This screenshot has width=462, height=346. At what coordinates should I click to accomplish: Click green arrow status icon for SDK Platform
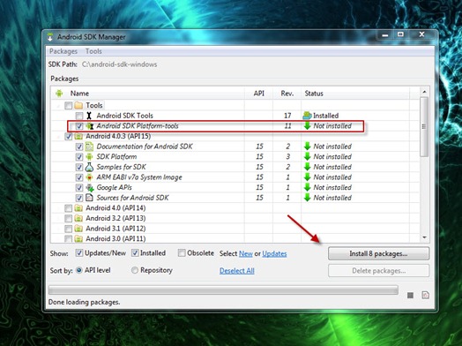click(x=308, y=156)
